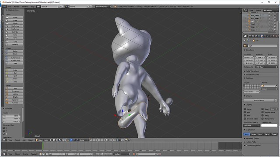
Task: Click the Camera object icon
Action: tap(7, 103)
